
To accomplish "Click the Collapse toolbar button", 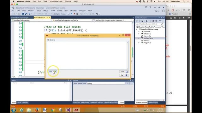I will [57, 14].
